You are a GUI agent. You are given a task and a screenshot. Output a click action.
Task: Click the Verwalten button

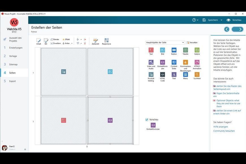pyautogui.click(x=192, y=43)
